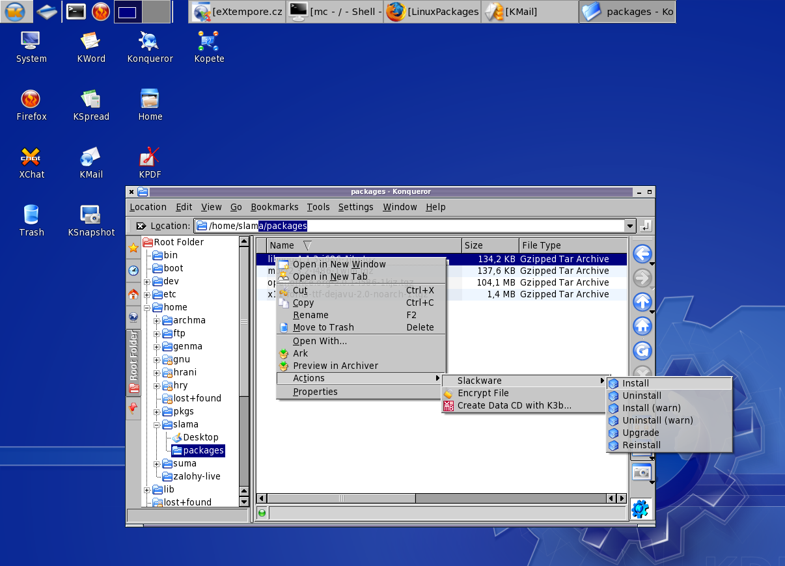
Task: Open the Konqueror desktop icon
Action: (150, 48)
